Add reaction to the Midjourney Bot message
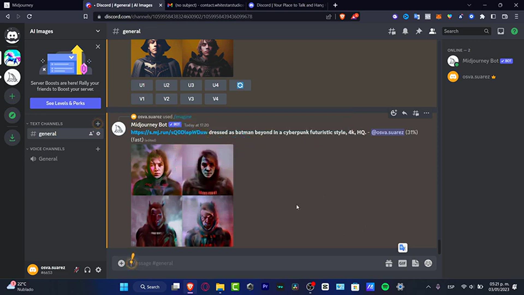Image resolution: width=524 pixels, height=295 pixels. [394, 113]
